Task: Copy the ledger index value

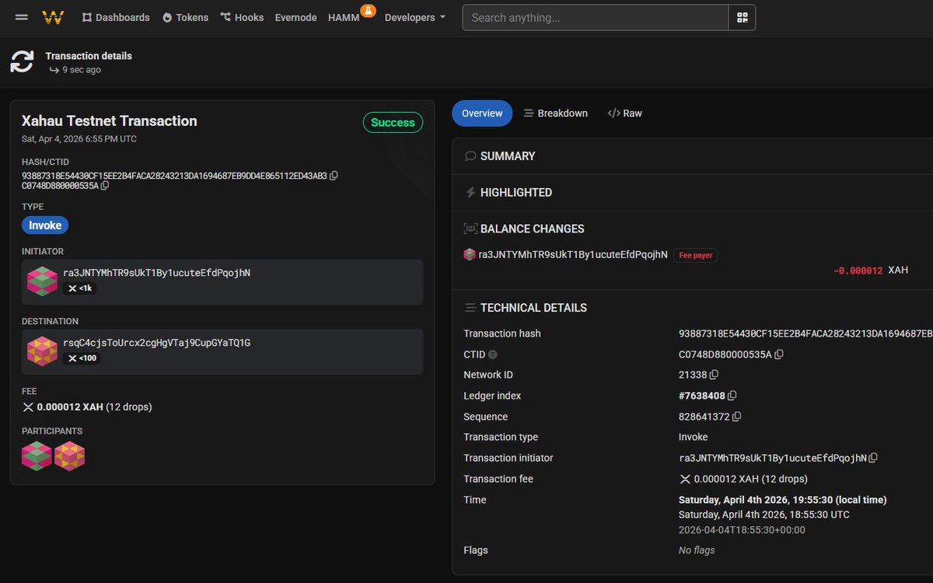Action: pyautogui.click(x=732, y=396)
